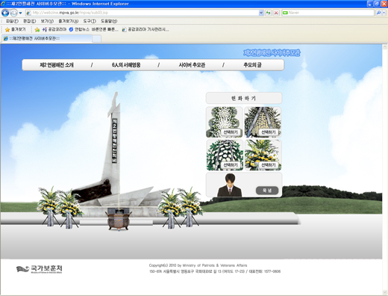Expand the address bar history dropdown
This screenshot has width=388, height=296.
tap(261, 13)
